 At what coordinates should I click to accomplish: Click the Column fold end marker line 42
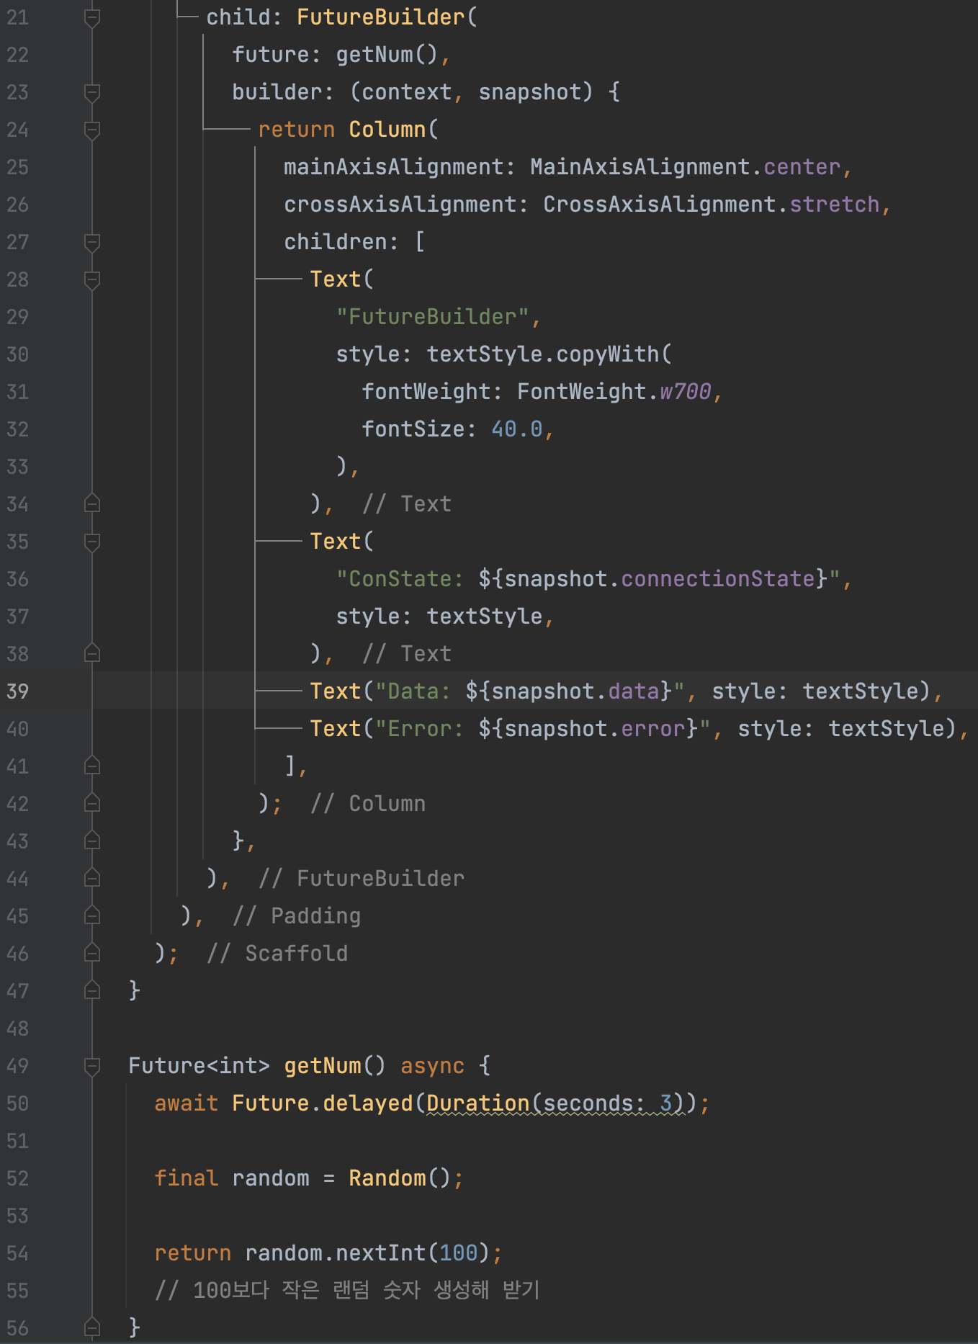pos(92,803)
